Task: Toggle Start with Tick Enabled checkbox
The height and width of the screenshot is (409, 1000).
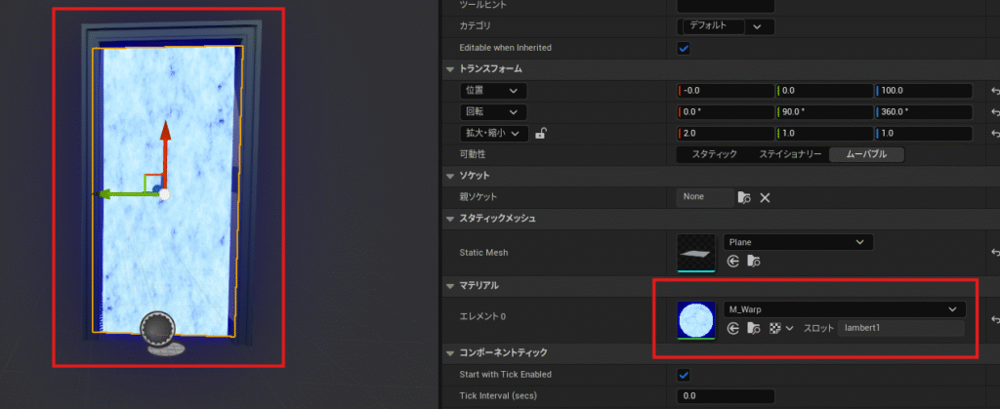Action: [684, 375]
